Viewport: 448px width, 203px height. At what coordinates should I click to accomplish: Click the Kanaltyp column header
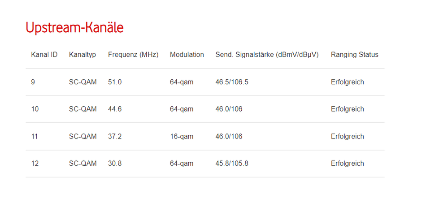[x=83, y=55]
